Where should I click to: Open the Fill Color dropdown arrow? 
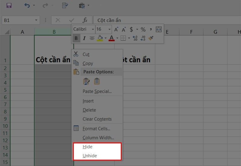coord(106,38)
